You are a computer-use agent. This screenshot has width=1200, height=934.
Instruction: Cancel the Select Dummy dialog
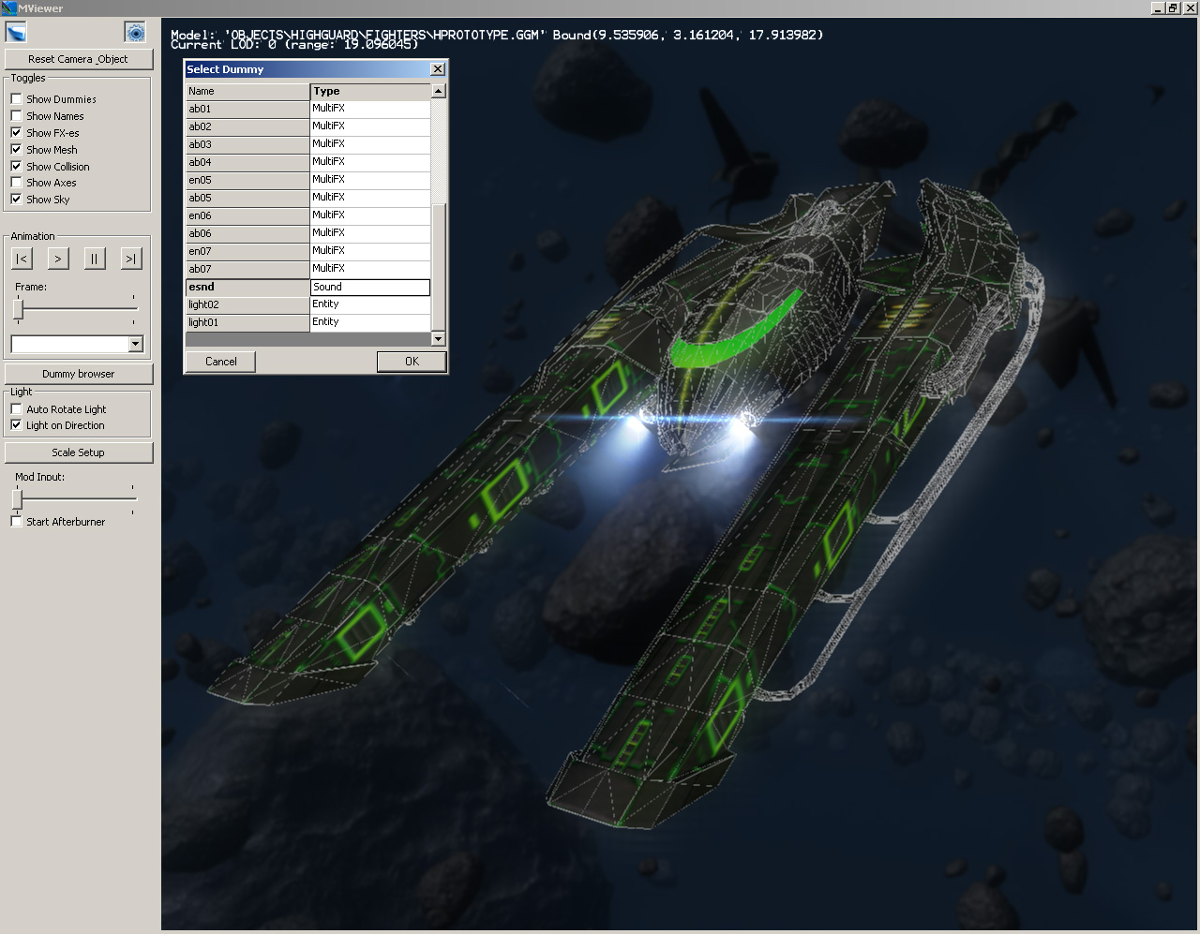coord(220,362)
